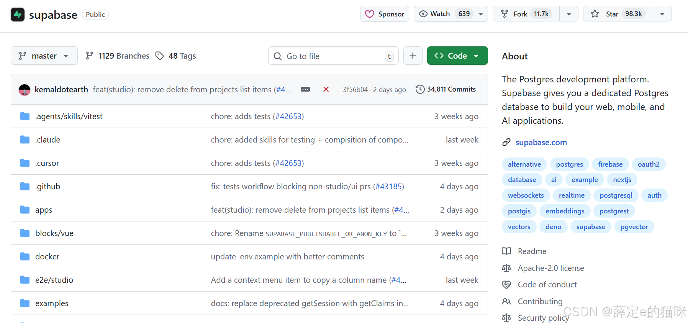
Task: Focus the Go to file search field
Action: 333,56
